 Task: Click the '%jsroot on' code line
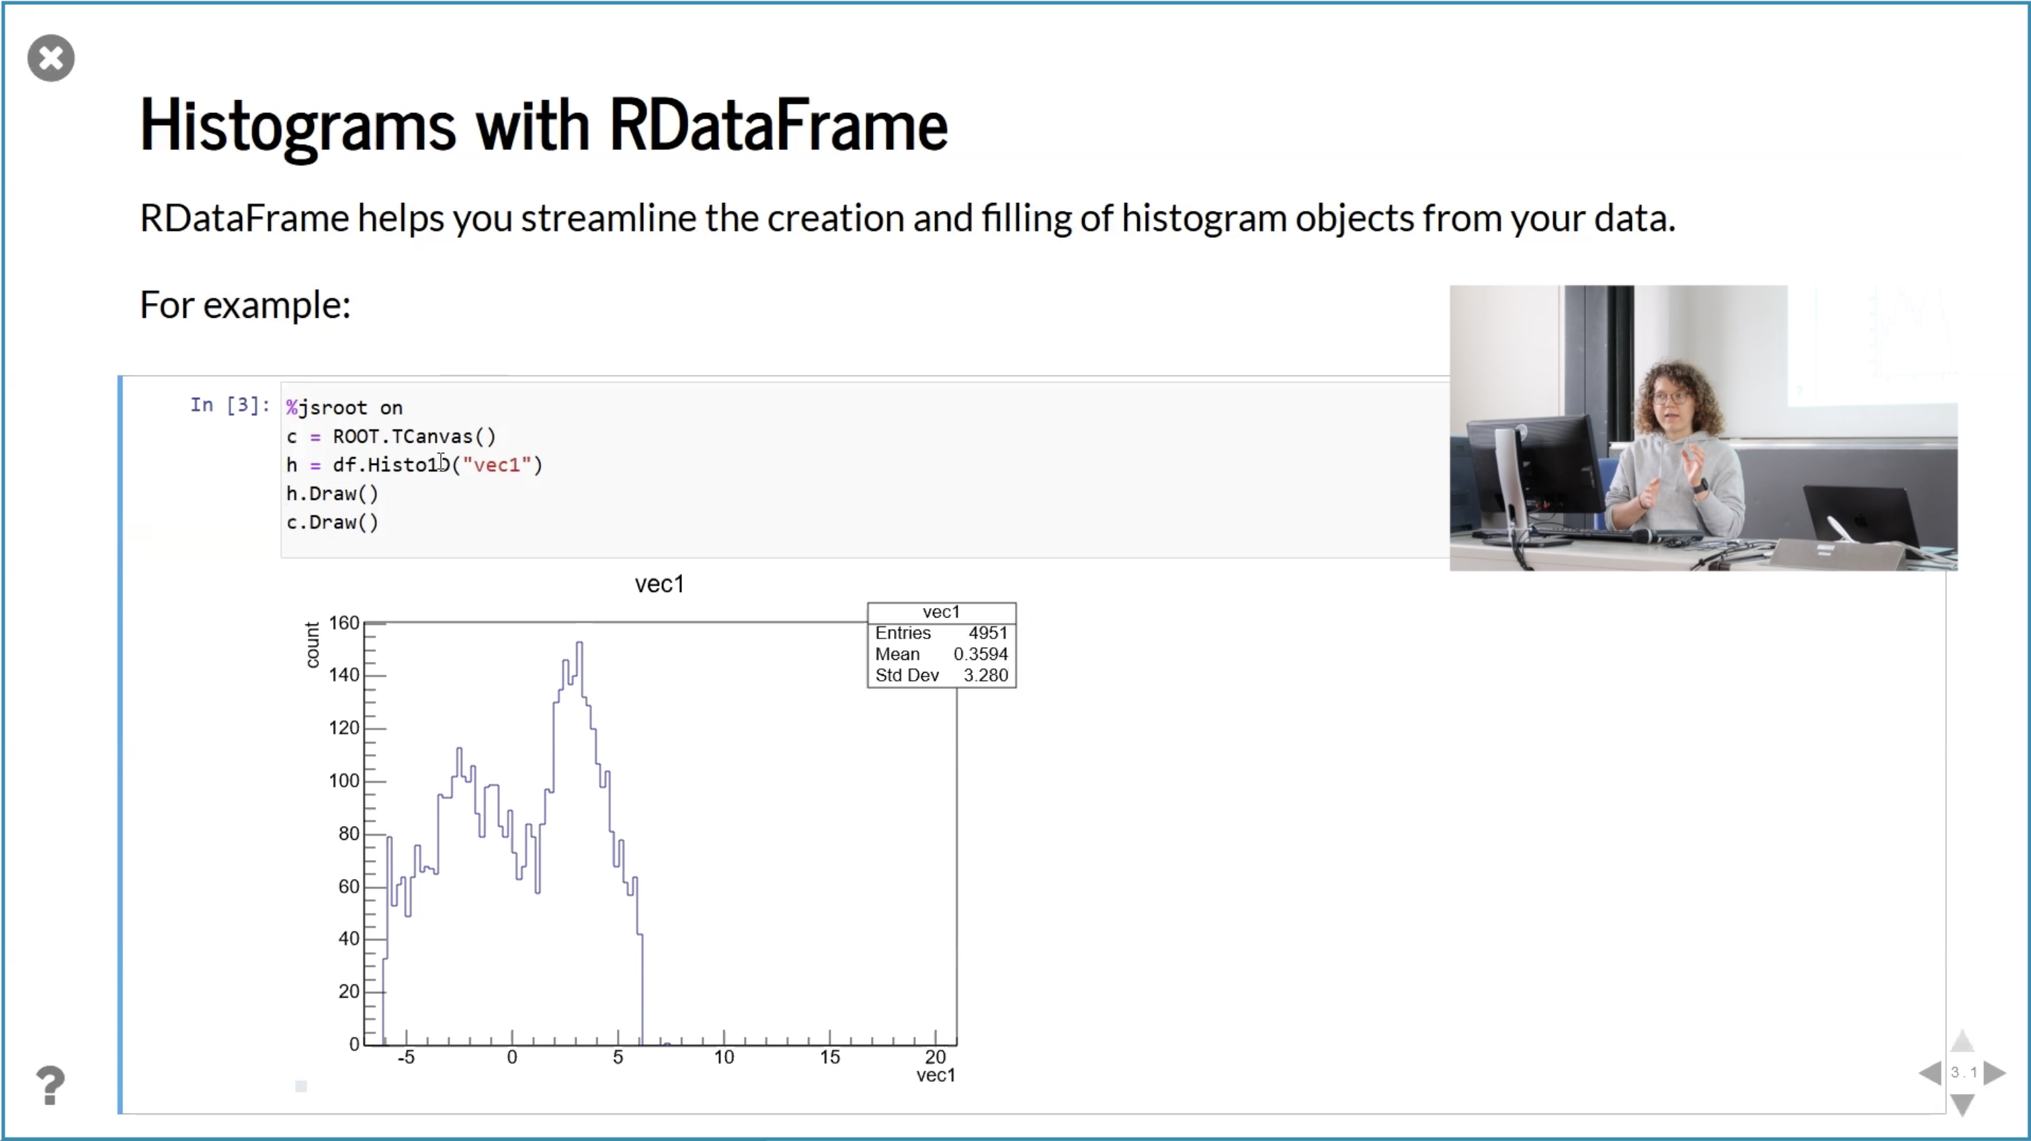pos(345,408)
